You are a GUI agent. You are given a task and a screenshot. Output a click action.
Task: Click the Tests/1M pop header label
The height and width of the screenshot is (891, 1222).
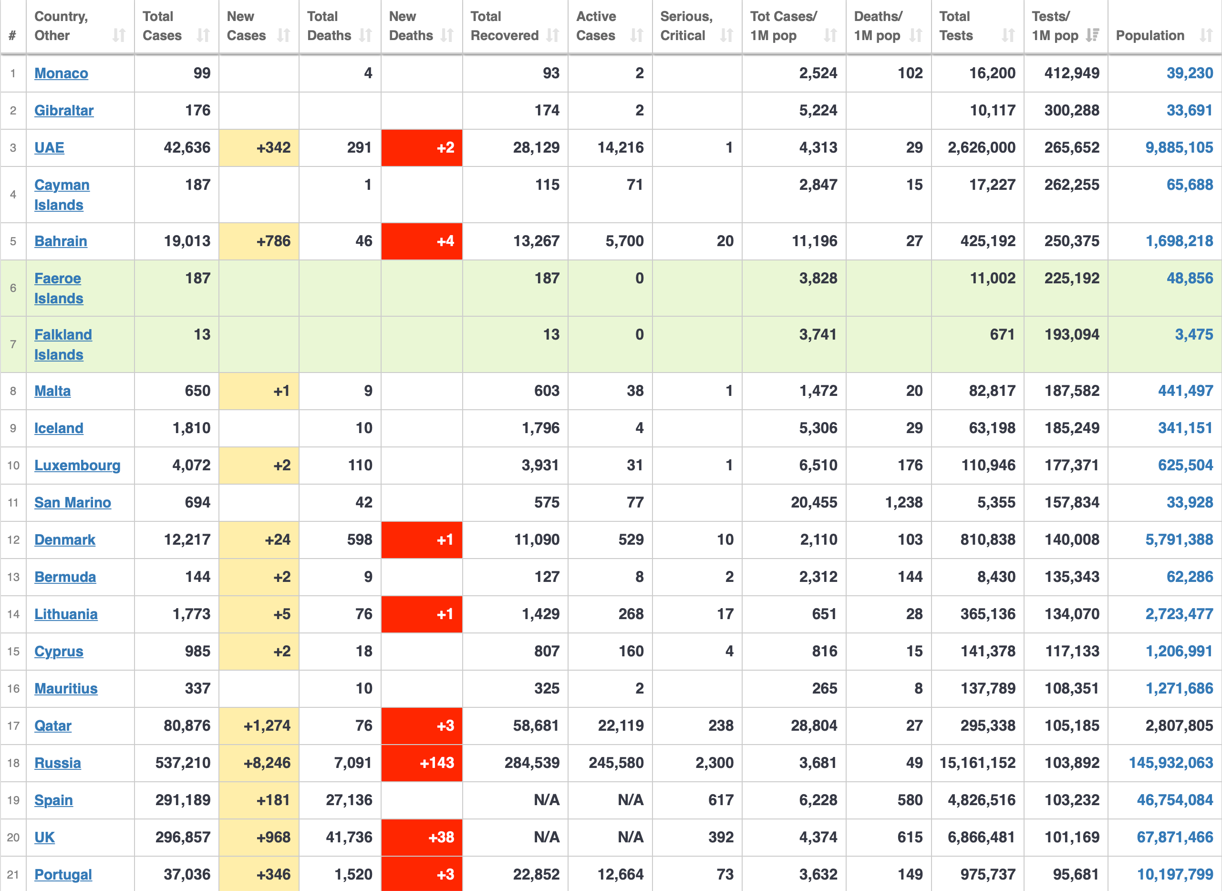click(x=1055, y=26)
